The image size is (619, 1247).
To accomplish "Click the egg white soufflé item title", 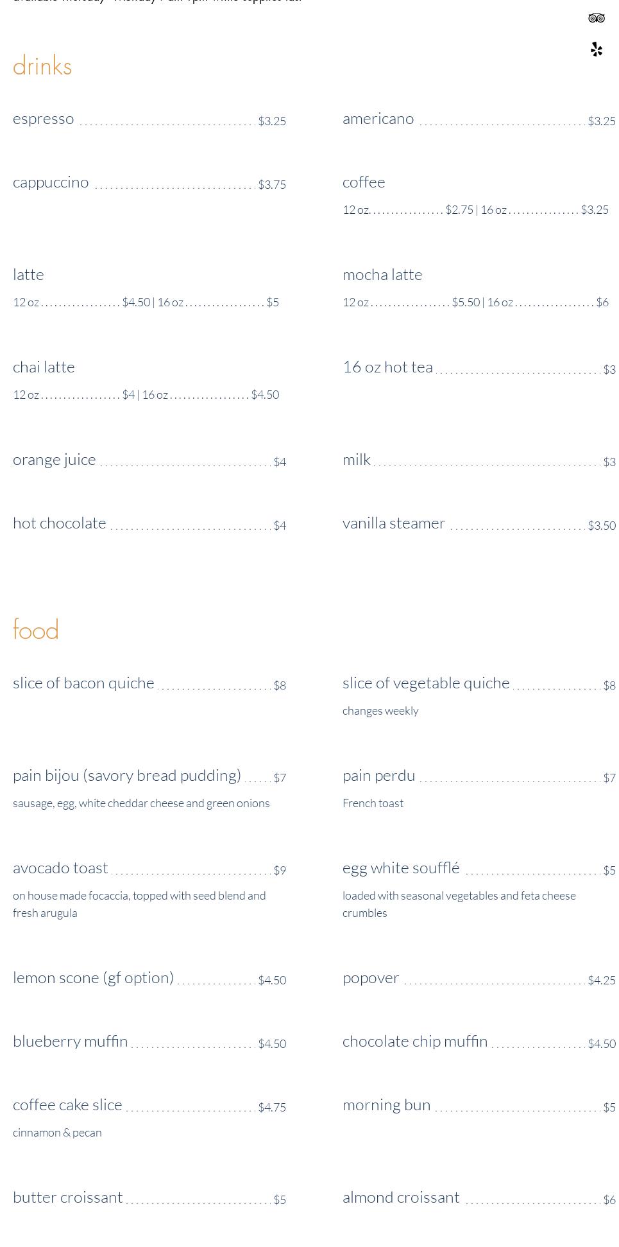I will coord(401,868).
